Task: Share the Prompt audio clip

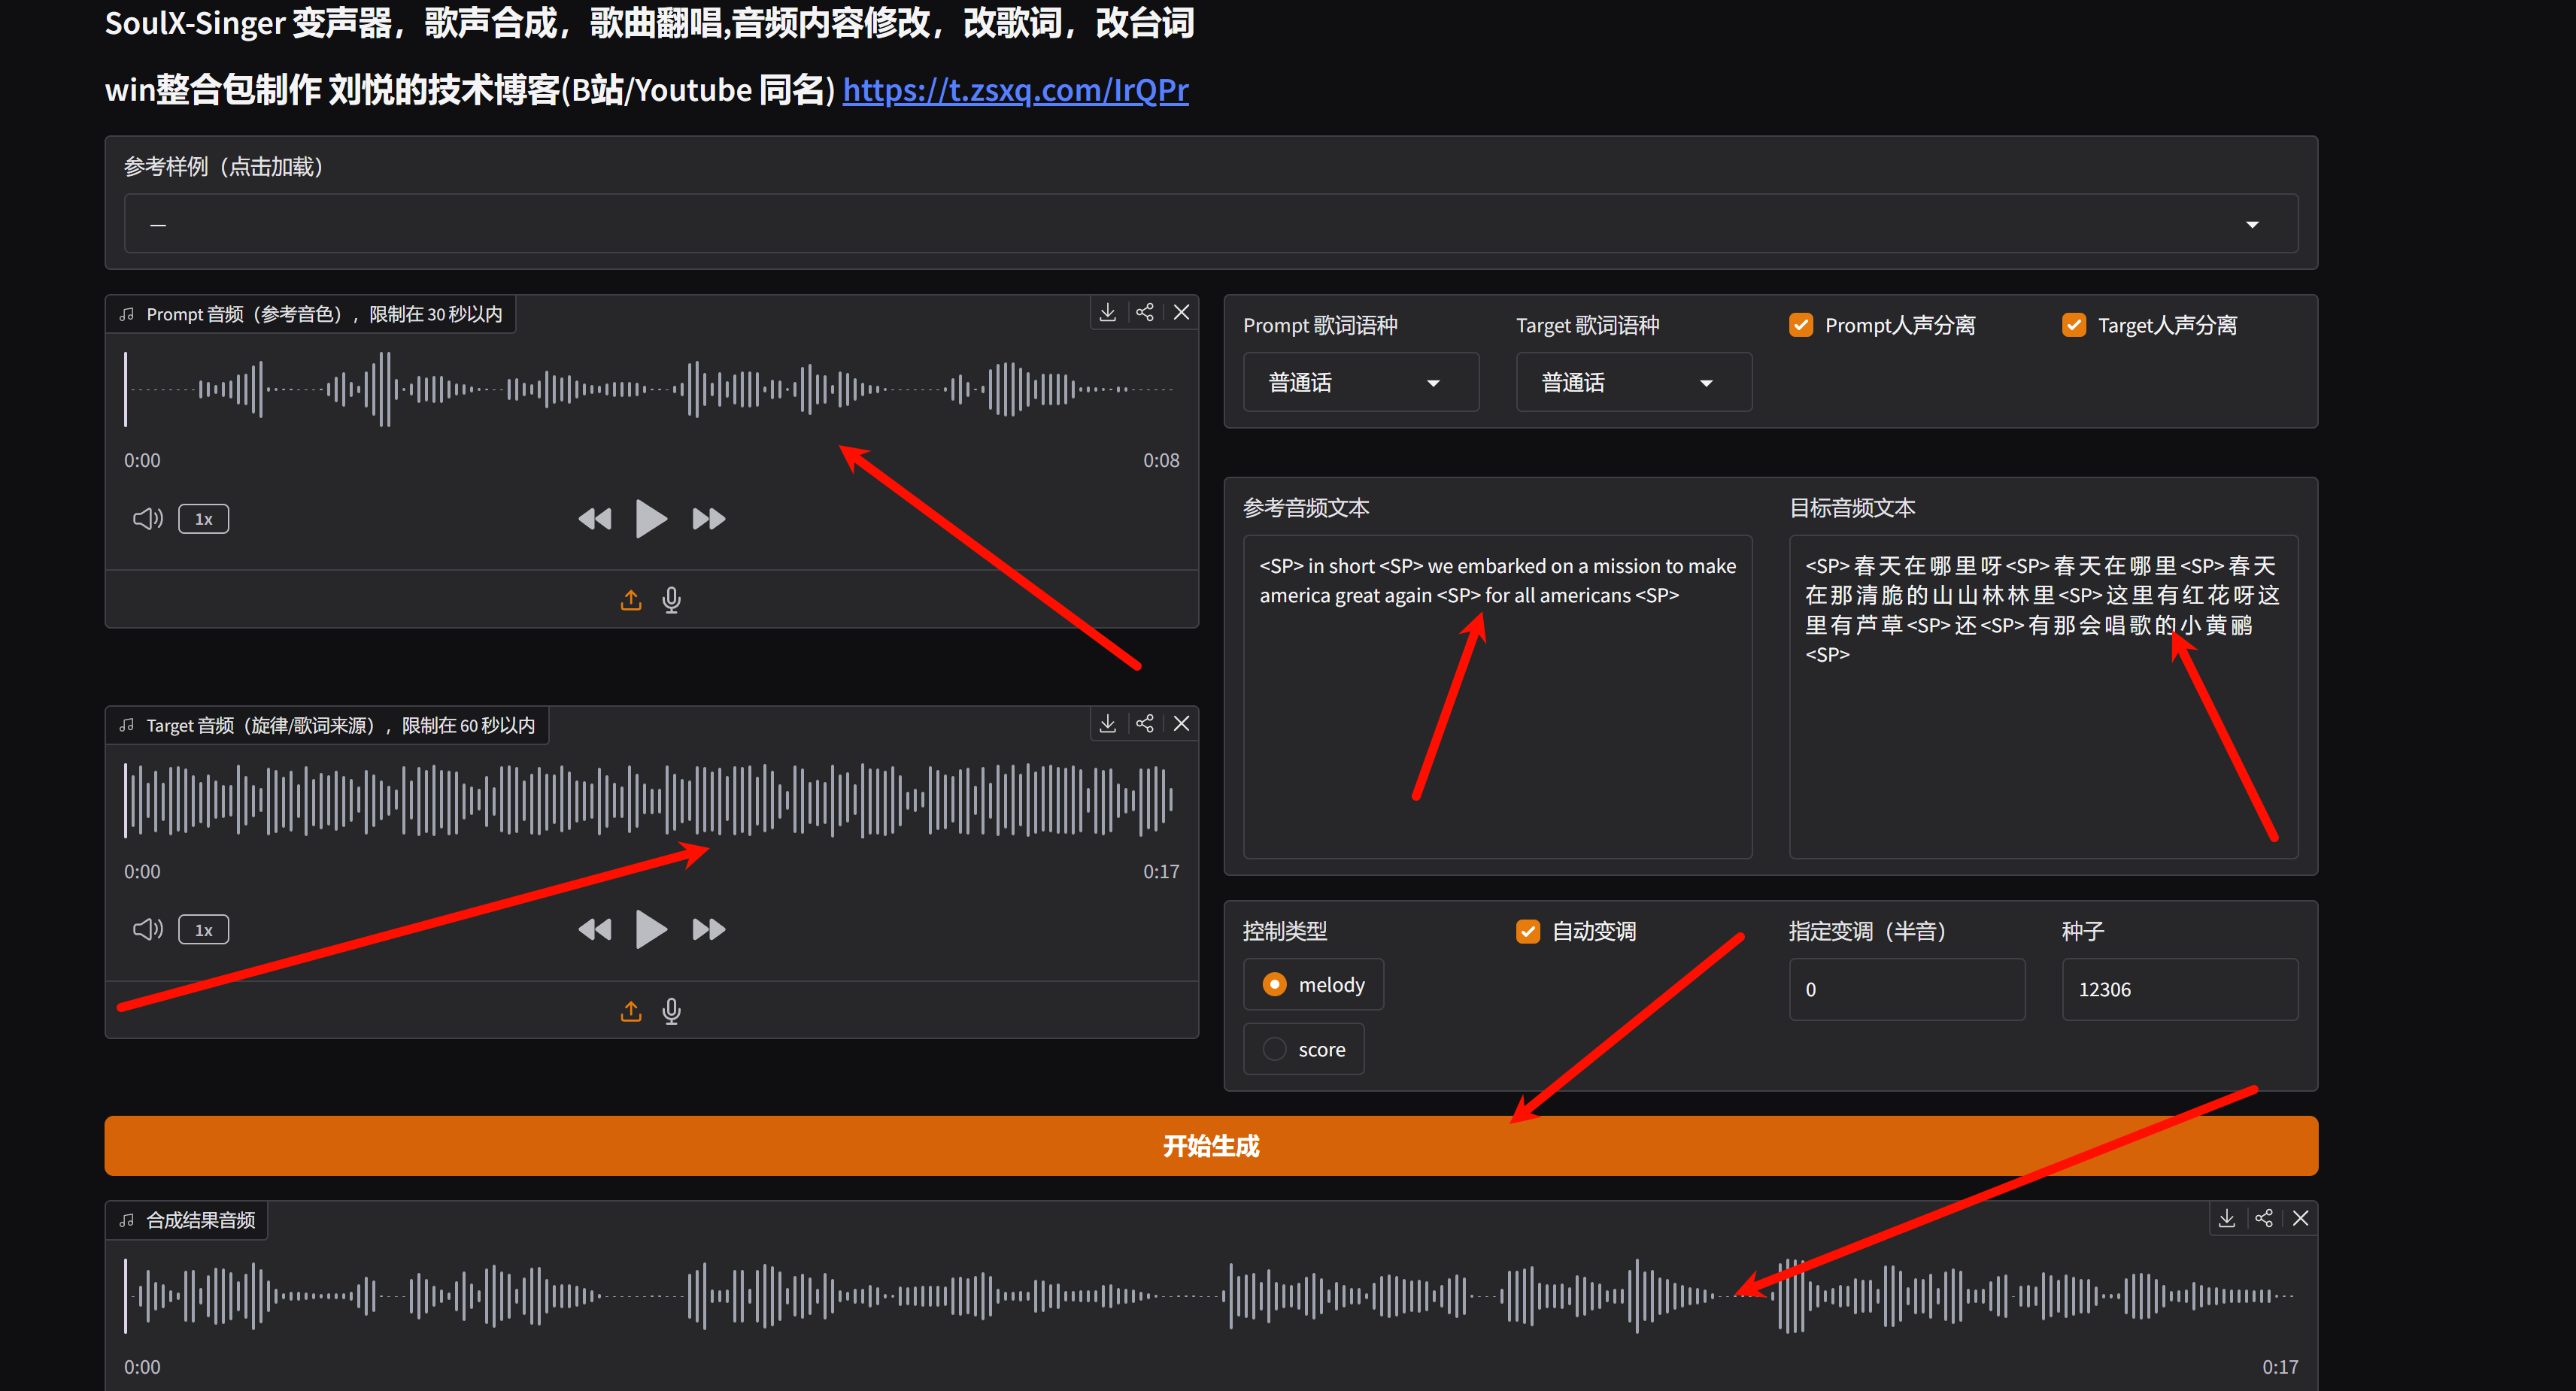Action: click(x=1144, y=312)
